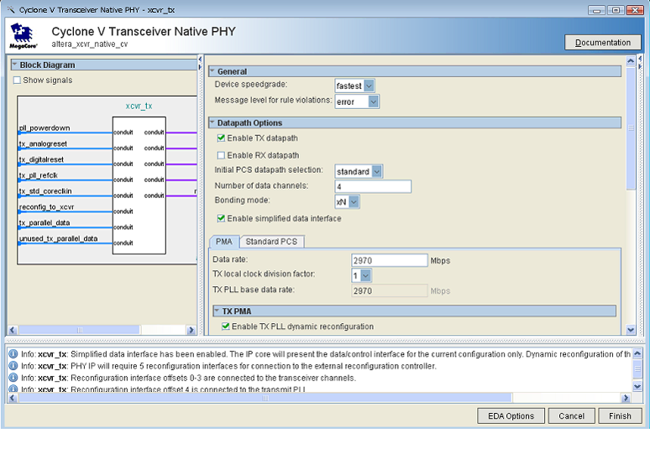Image resolution: width=650 pixels, height=454 pixels.
Task: Click the Data rate input field
Action: click(x=390, y=260)
